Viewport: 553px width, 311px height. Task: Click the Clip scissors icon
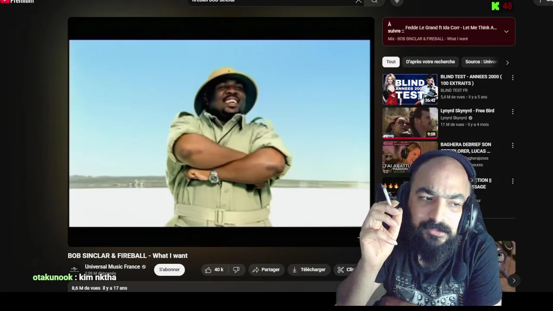[x=341, y=270]
